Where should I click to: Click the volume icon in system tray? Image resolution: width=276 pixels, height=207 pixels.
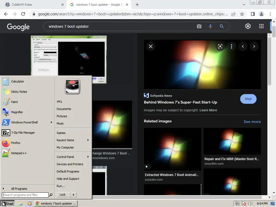(x=250, y=204)
